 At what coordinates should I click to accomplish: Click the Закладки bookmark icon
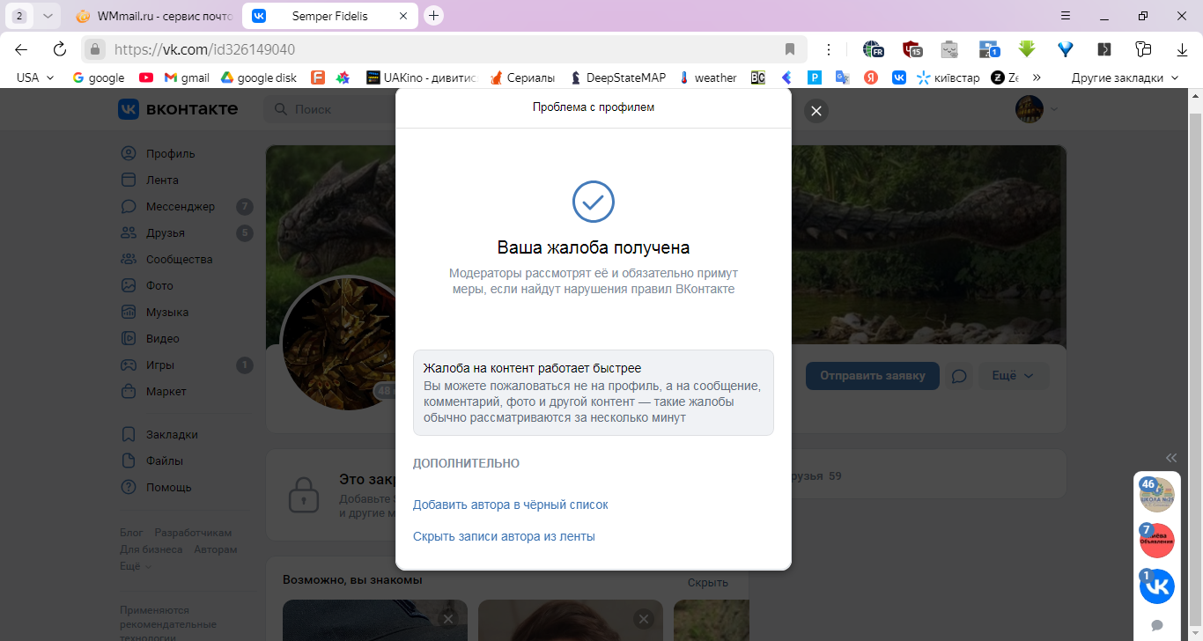click(x=129, y=434)
